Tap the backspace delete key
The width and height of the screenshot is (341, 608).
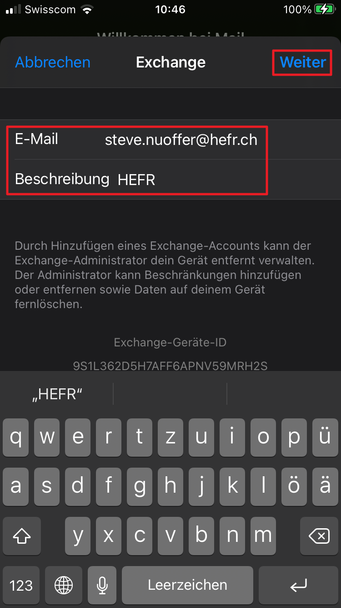click(319, 536)
